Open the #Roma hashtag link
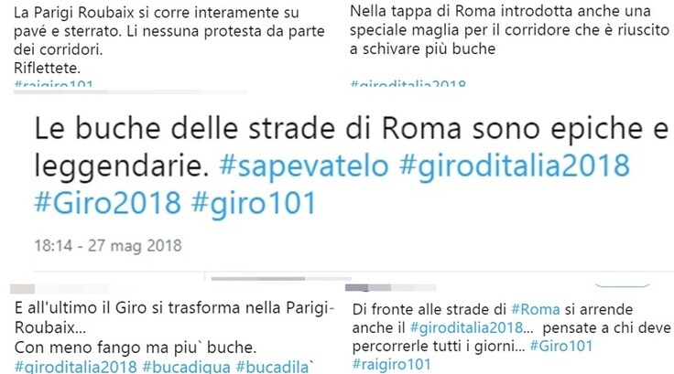The image size is (674, 374). 535,310
